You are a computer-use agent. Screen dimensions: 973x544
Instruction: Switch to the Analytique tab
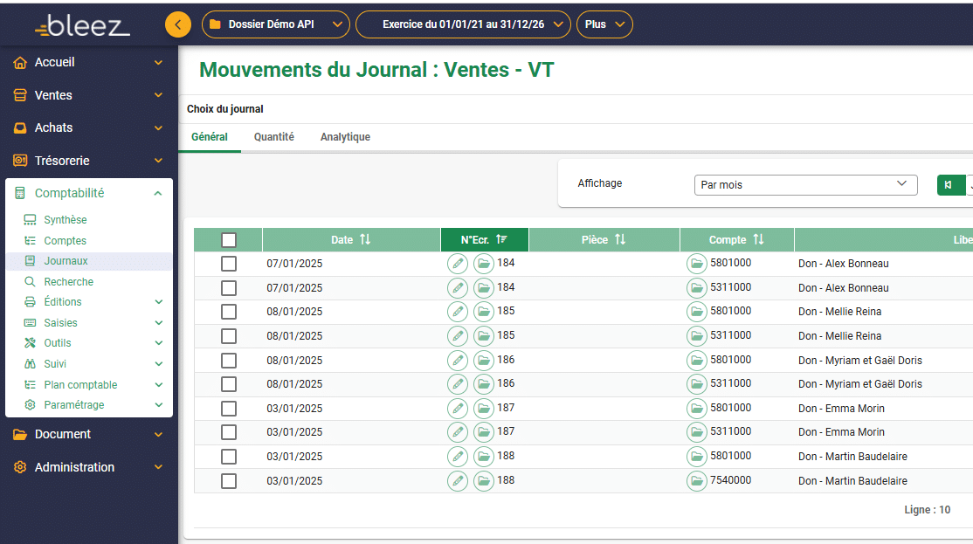pyautogui.click(x=345, y=137)
